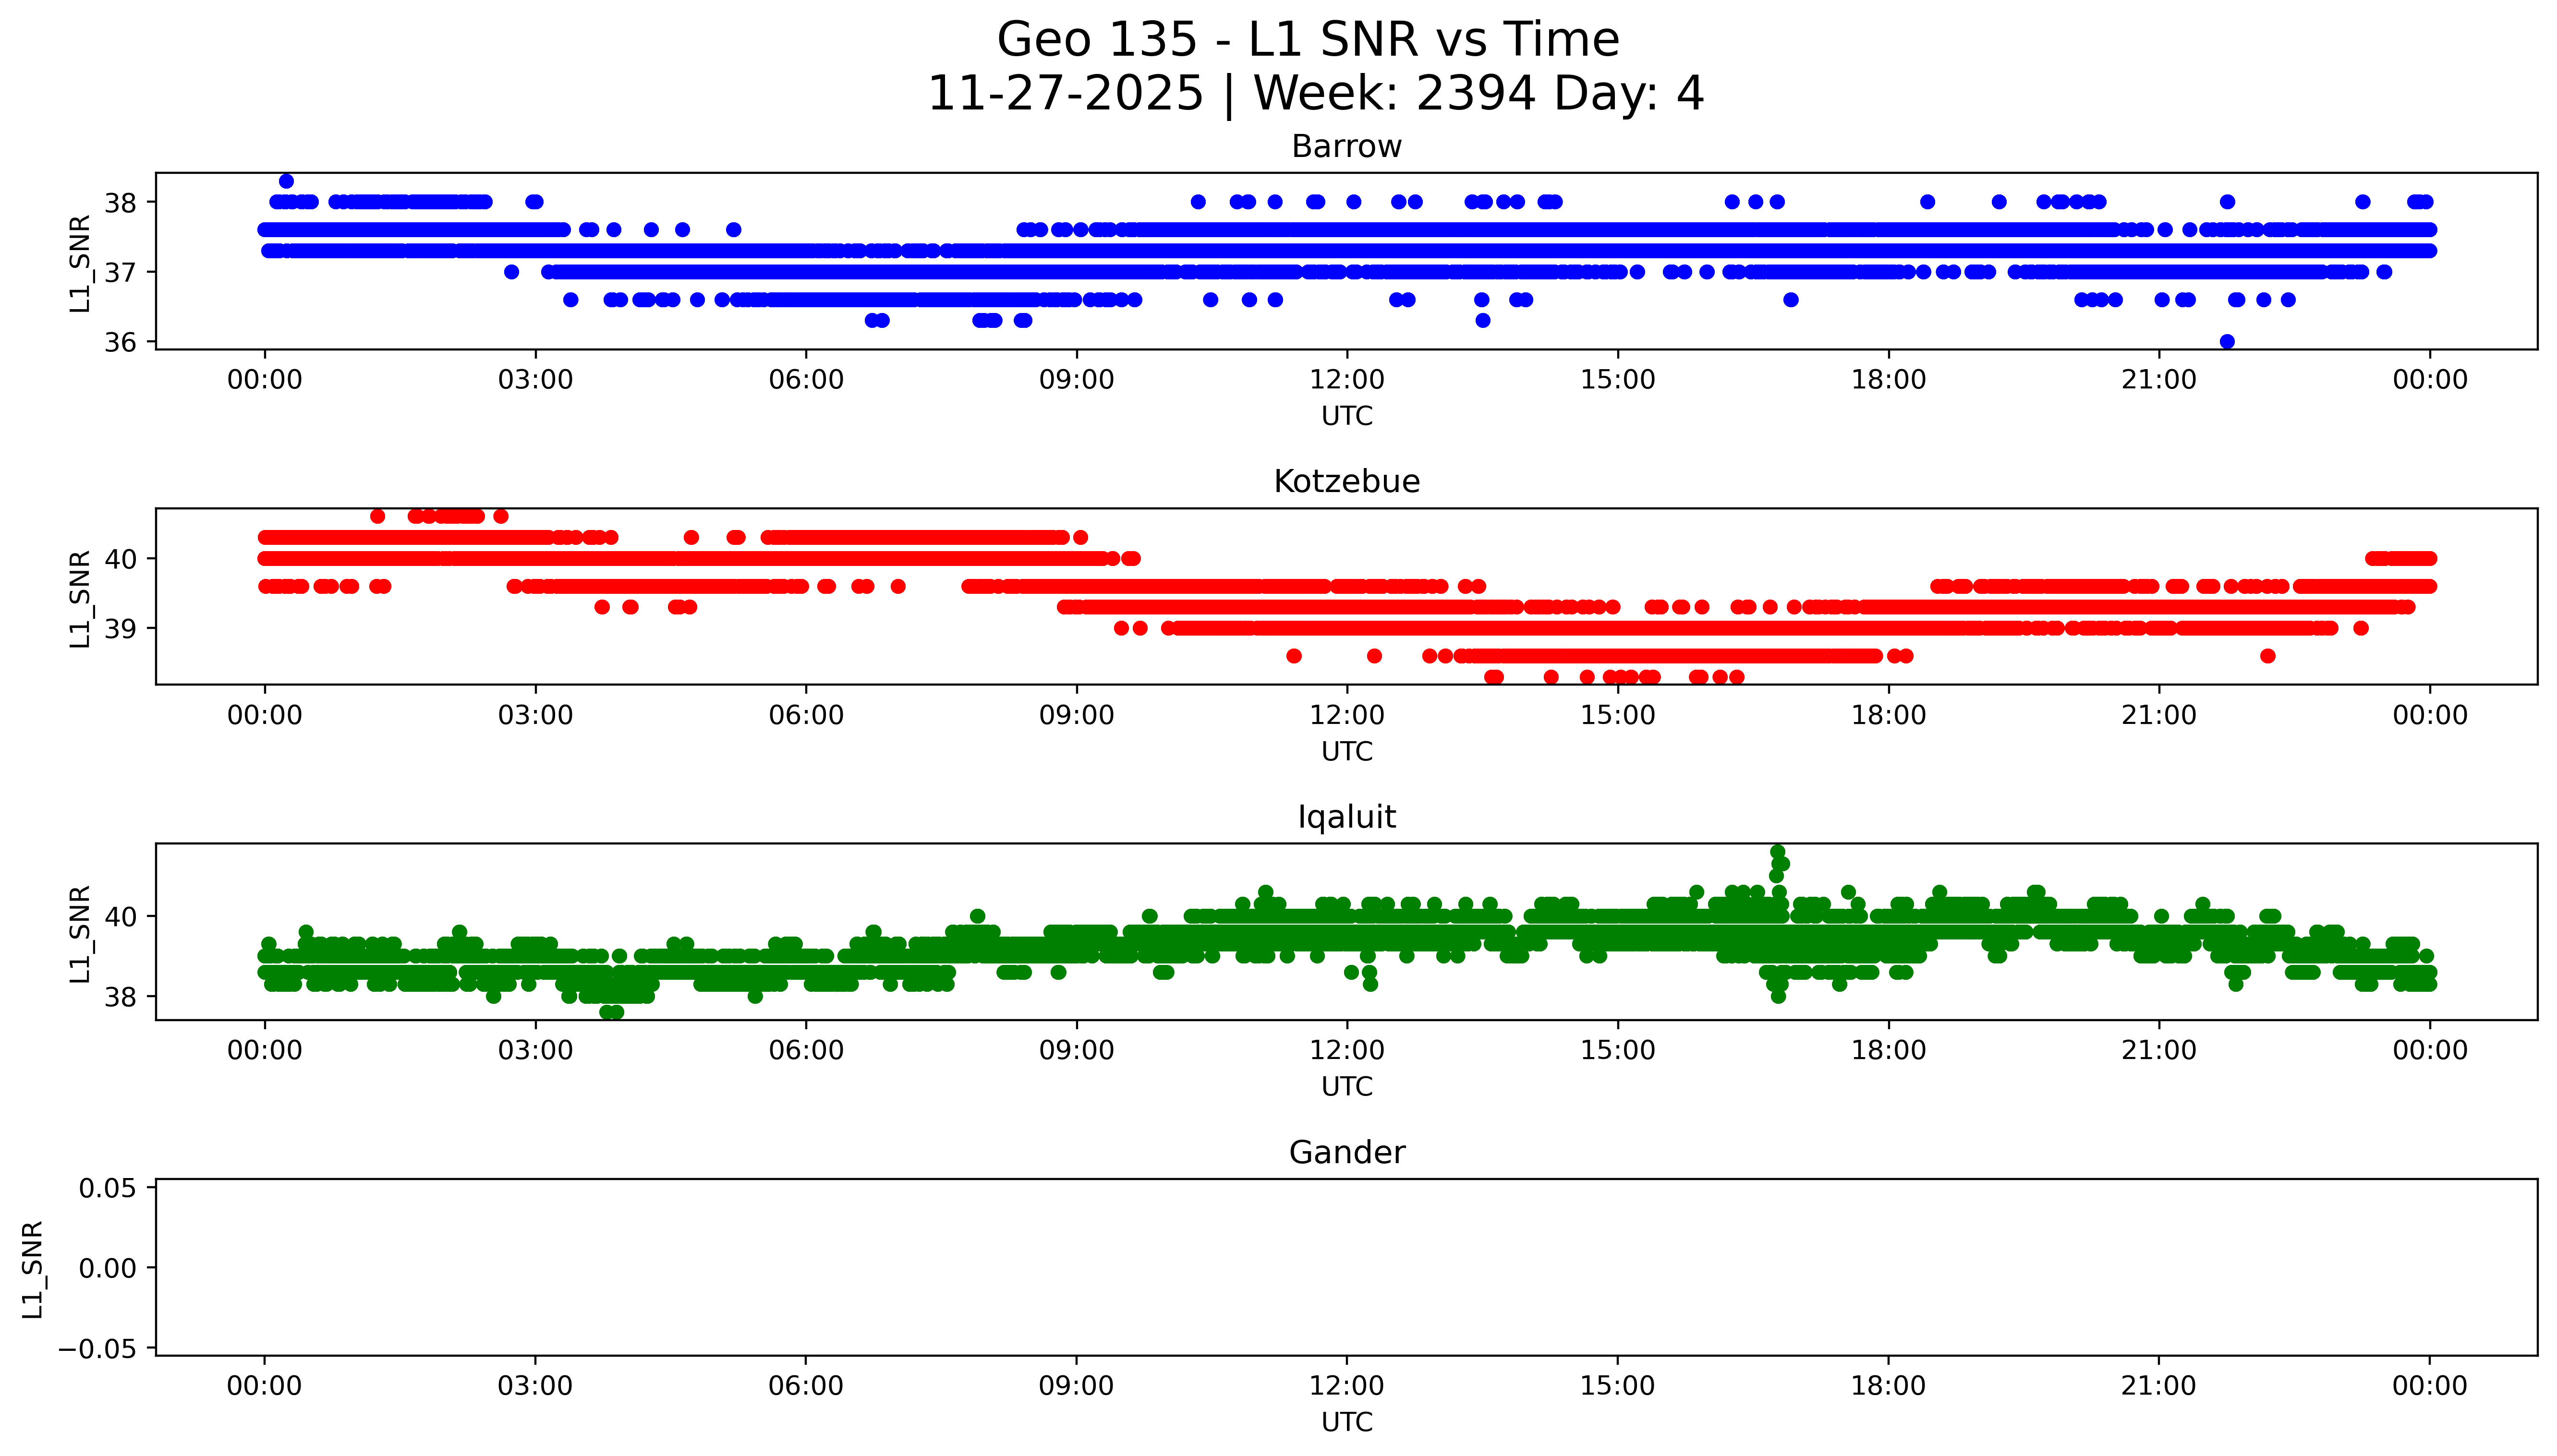Click the main title 'Geo 135 - L1 SNR vs Time'

point(1308,40)
